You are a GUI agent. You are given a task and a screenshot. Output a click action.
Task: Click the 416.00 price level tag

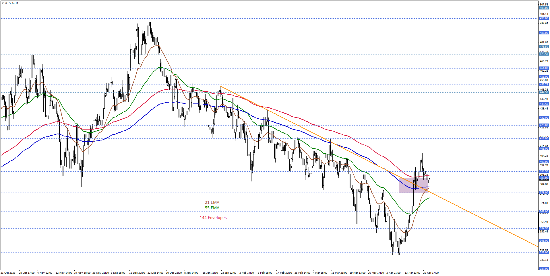point(544,138)
